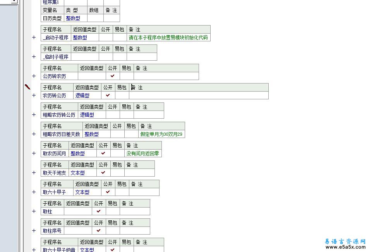Select the 取六十甲子 name cell
Viewport: 369px width, 252px height.
(57, 192)
